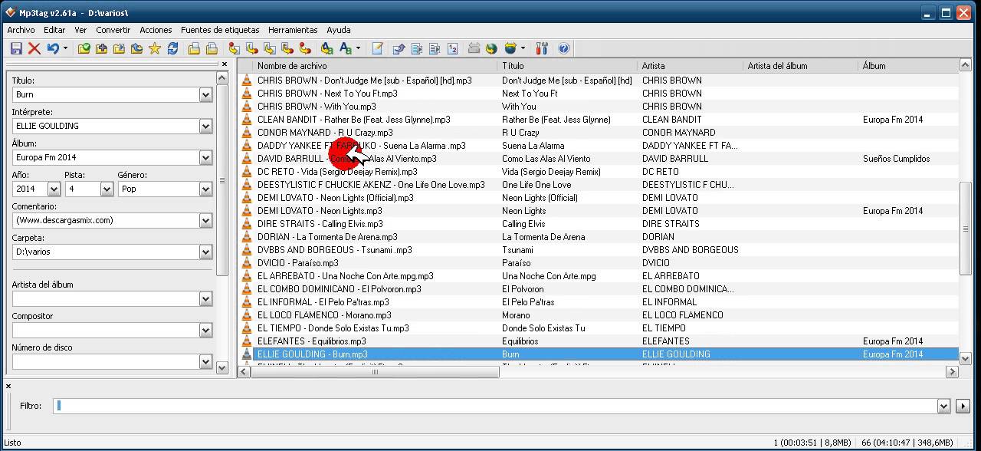Image resolution: width=981 pixels, height=451 pixels.
Task: Expand the Intérprete field dropdown
Action: tap(205, 126)
